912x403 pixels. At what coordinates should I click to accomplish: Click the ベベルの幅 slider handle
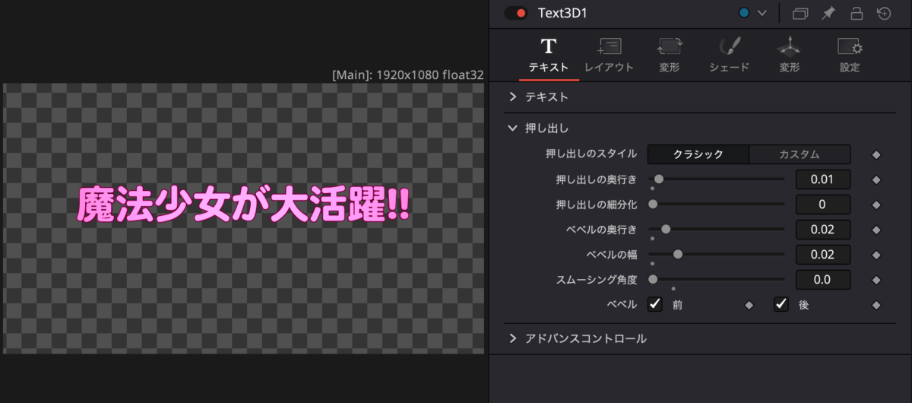(678, 254)
